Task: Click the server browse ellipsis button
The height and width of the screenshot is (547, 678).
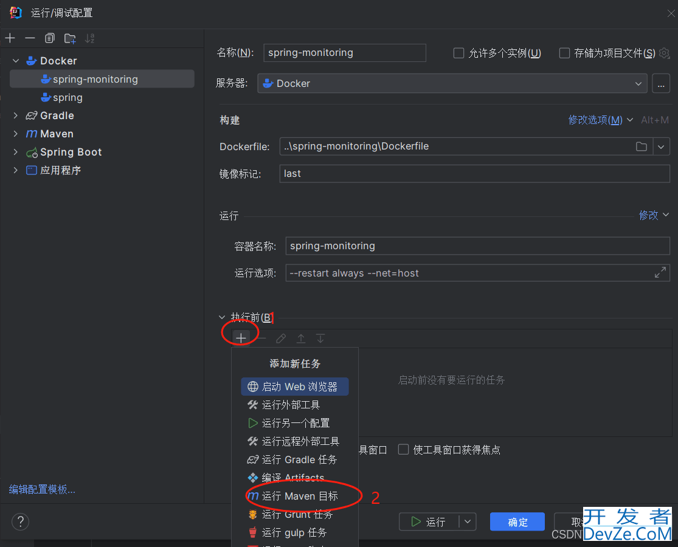Action: (x=661, y=83)
